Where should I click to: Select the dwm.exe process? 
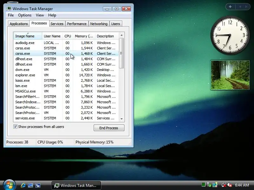(x=66, y=70)
